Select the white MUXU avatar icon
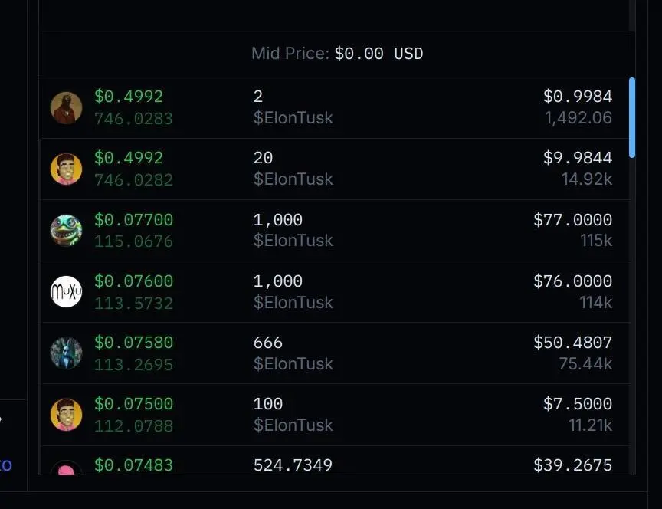This screenshot has width=662, height=509. coord(66,291)
